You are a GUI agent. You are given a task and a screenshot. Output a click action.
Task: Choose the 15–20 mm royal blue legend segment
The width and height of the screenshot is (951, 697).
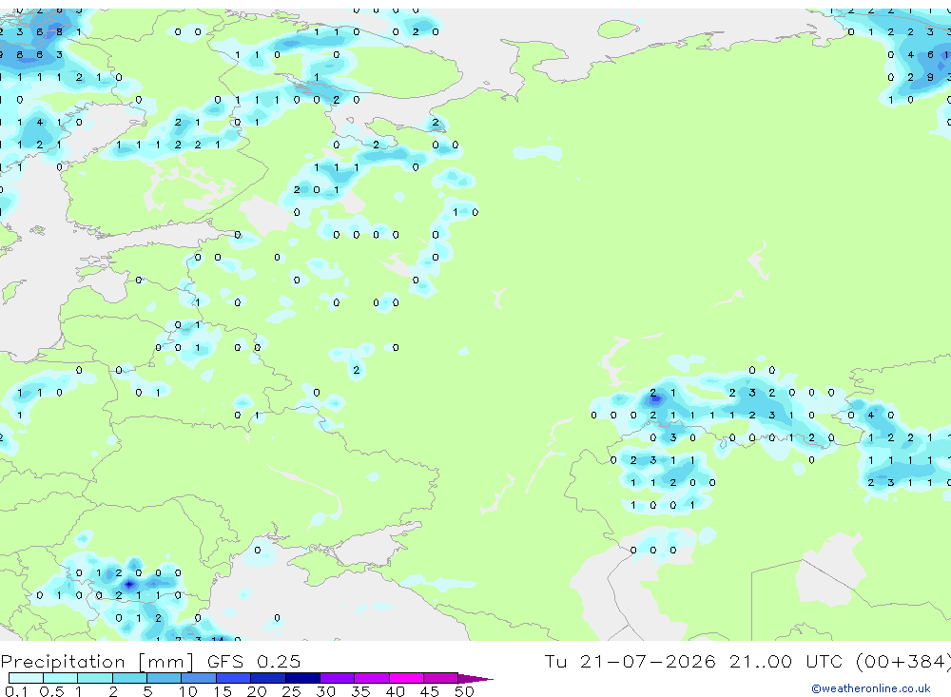pos(234,678)
